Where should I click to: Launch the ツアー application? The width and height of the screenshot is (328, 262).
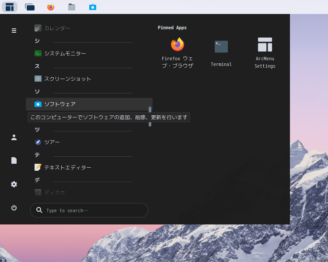89,142
